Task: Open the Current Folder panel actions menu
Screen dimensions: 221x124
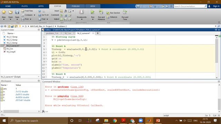Action: tap(39, 30)
